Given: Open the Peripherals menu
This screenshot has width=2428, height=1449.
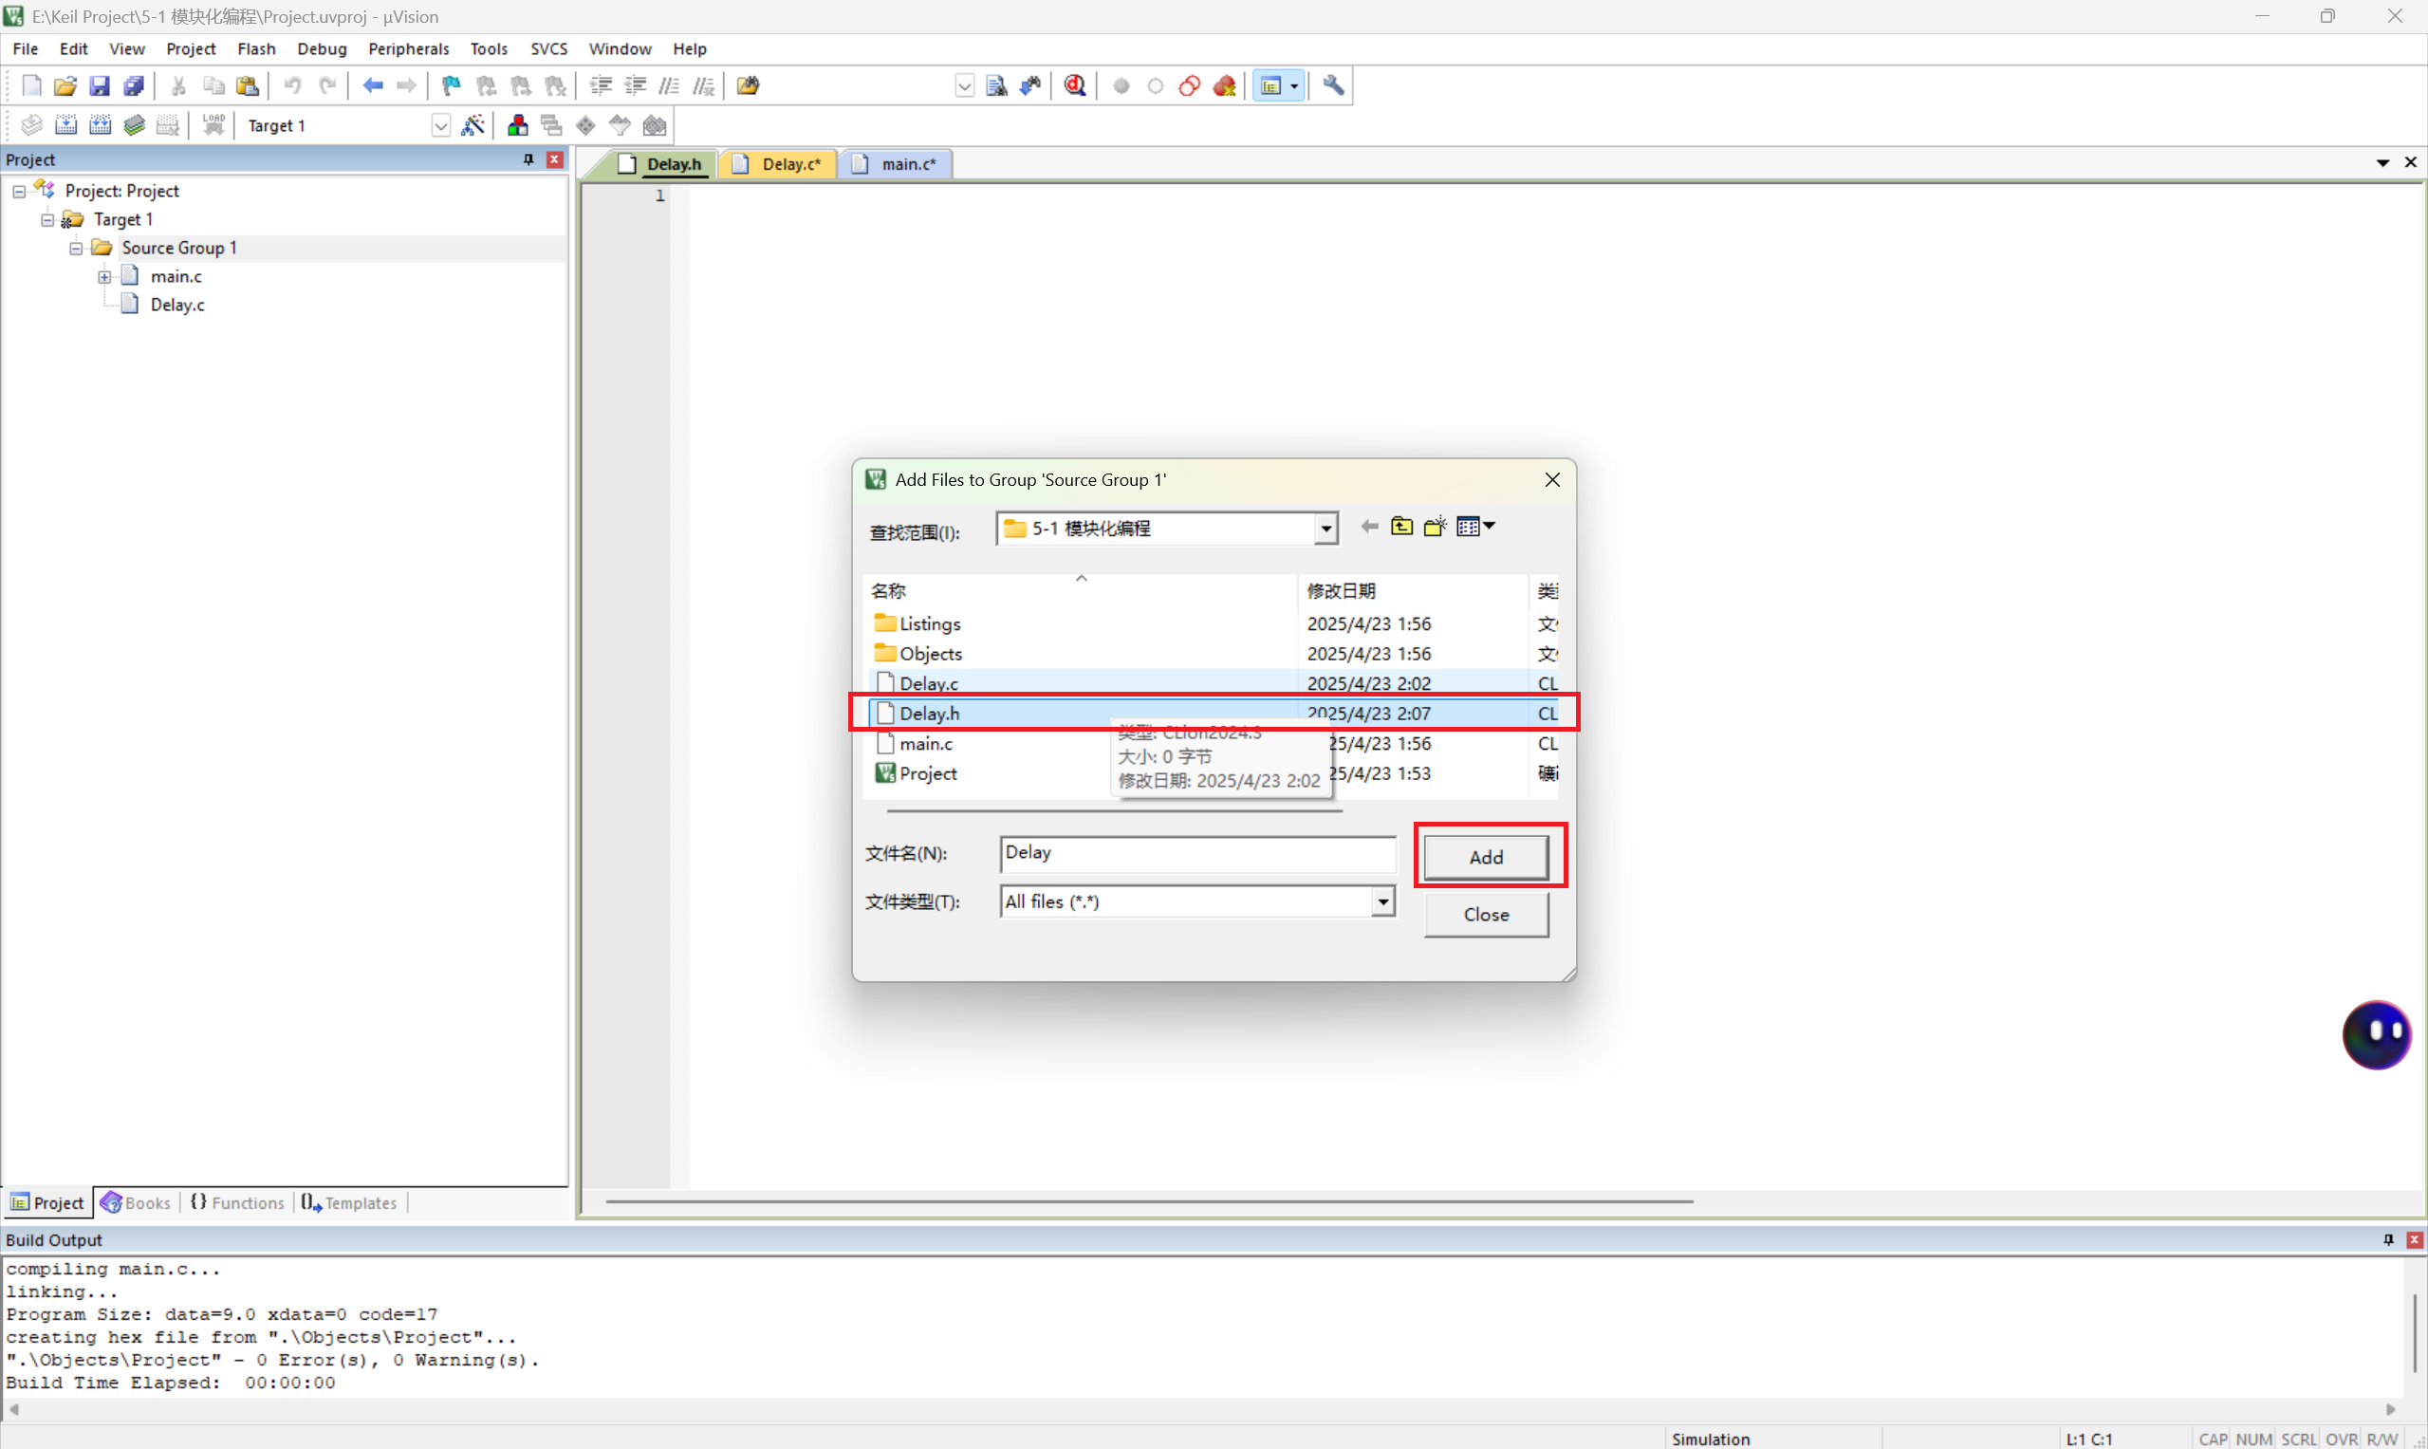Looking at the screenshot, I should point(408,48).
